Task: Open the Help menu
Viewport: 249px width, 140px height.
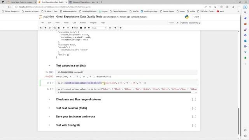Action: 103,23
